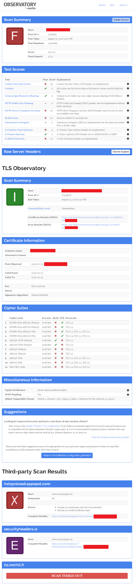The image size is (134, 586).
Task: Select the RSA 2048 bits key value
Action: pos(38,286)
